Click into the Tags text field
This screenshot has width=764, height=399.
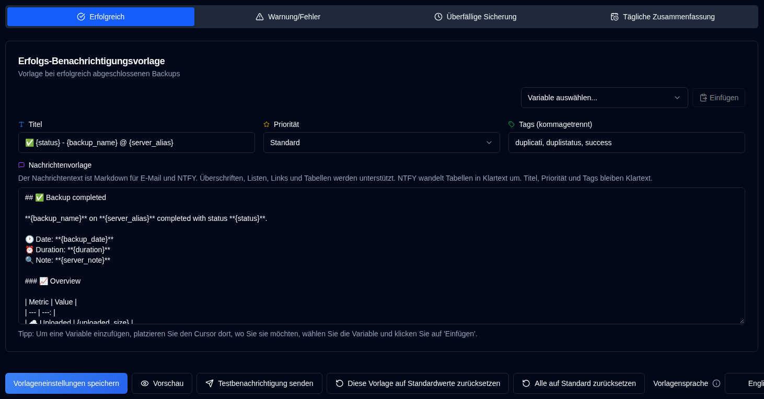(x=627, y=143)
